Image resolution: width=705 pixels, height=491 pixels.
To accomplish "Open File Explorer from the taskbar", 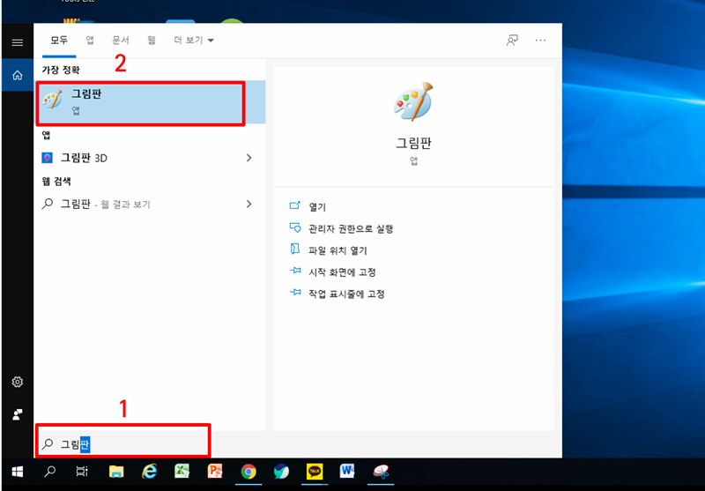I will [116, 472].
